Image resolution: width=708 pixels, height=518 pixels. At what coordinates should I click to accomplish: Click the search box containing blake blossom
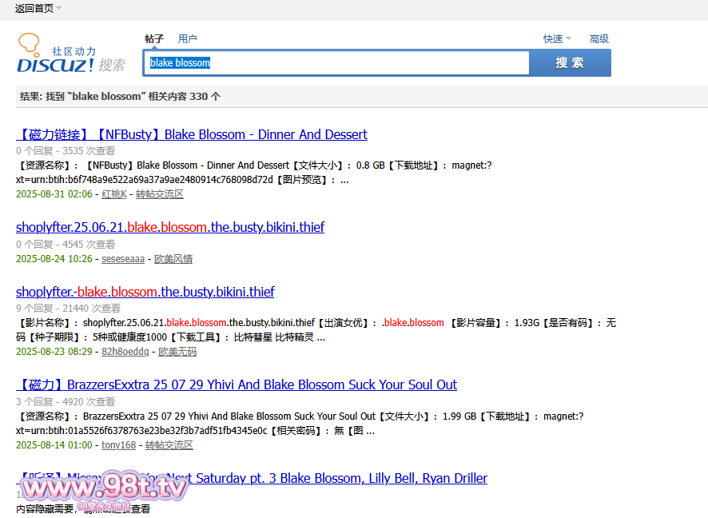point(336,63)
